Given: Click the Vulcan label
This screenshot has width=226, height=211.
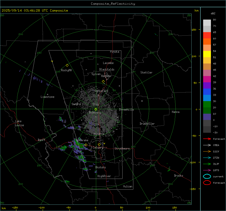Looking at the screenshot, I should 128,186.
